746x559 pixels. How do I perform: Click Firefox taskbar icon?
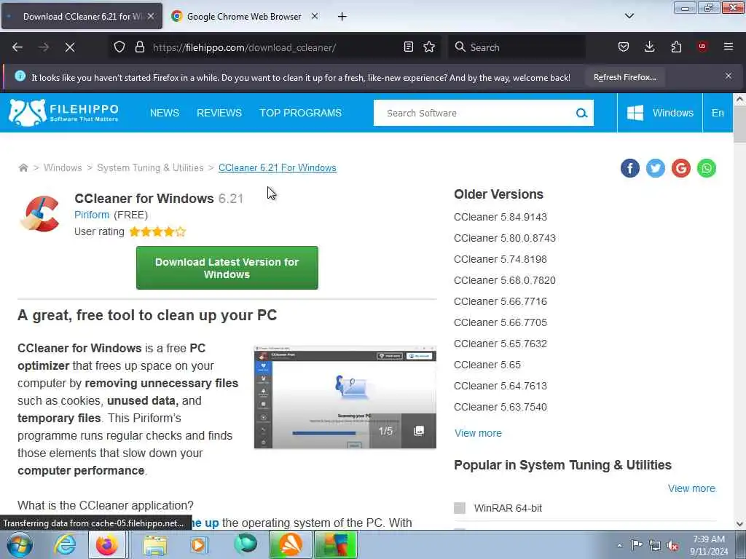pyautogui.click(x=108, y=544)
